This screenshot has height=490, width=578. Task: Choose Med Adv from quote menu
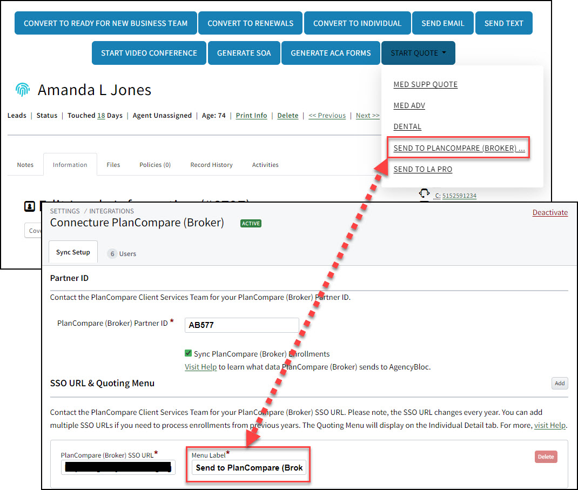pyautogui.click(x=409, y=105)
